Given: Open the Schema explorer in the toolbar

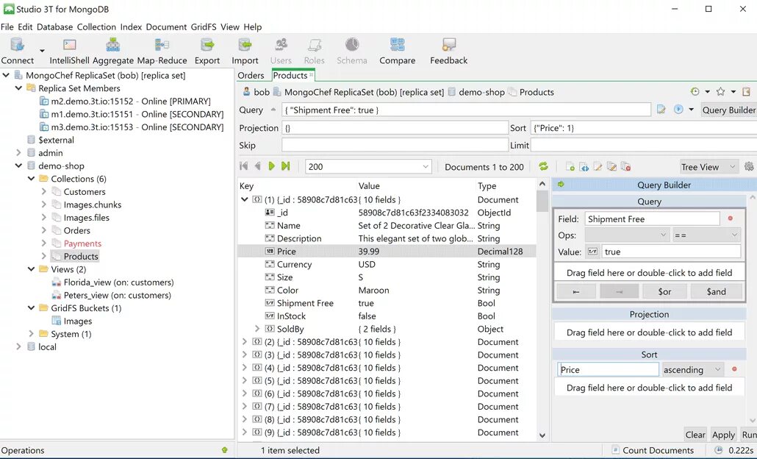Looking at the screenshot, I should tap(351, 51).
